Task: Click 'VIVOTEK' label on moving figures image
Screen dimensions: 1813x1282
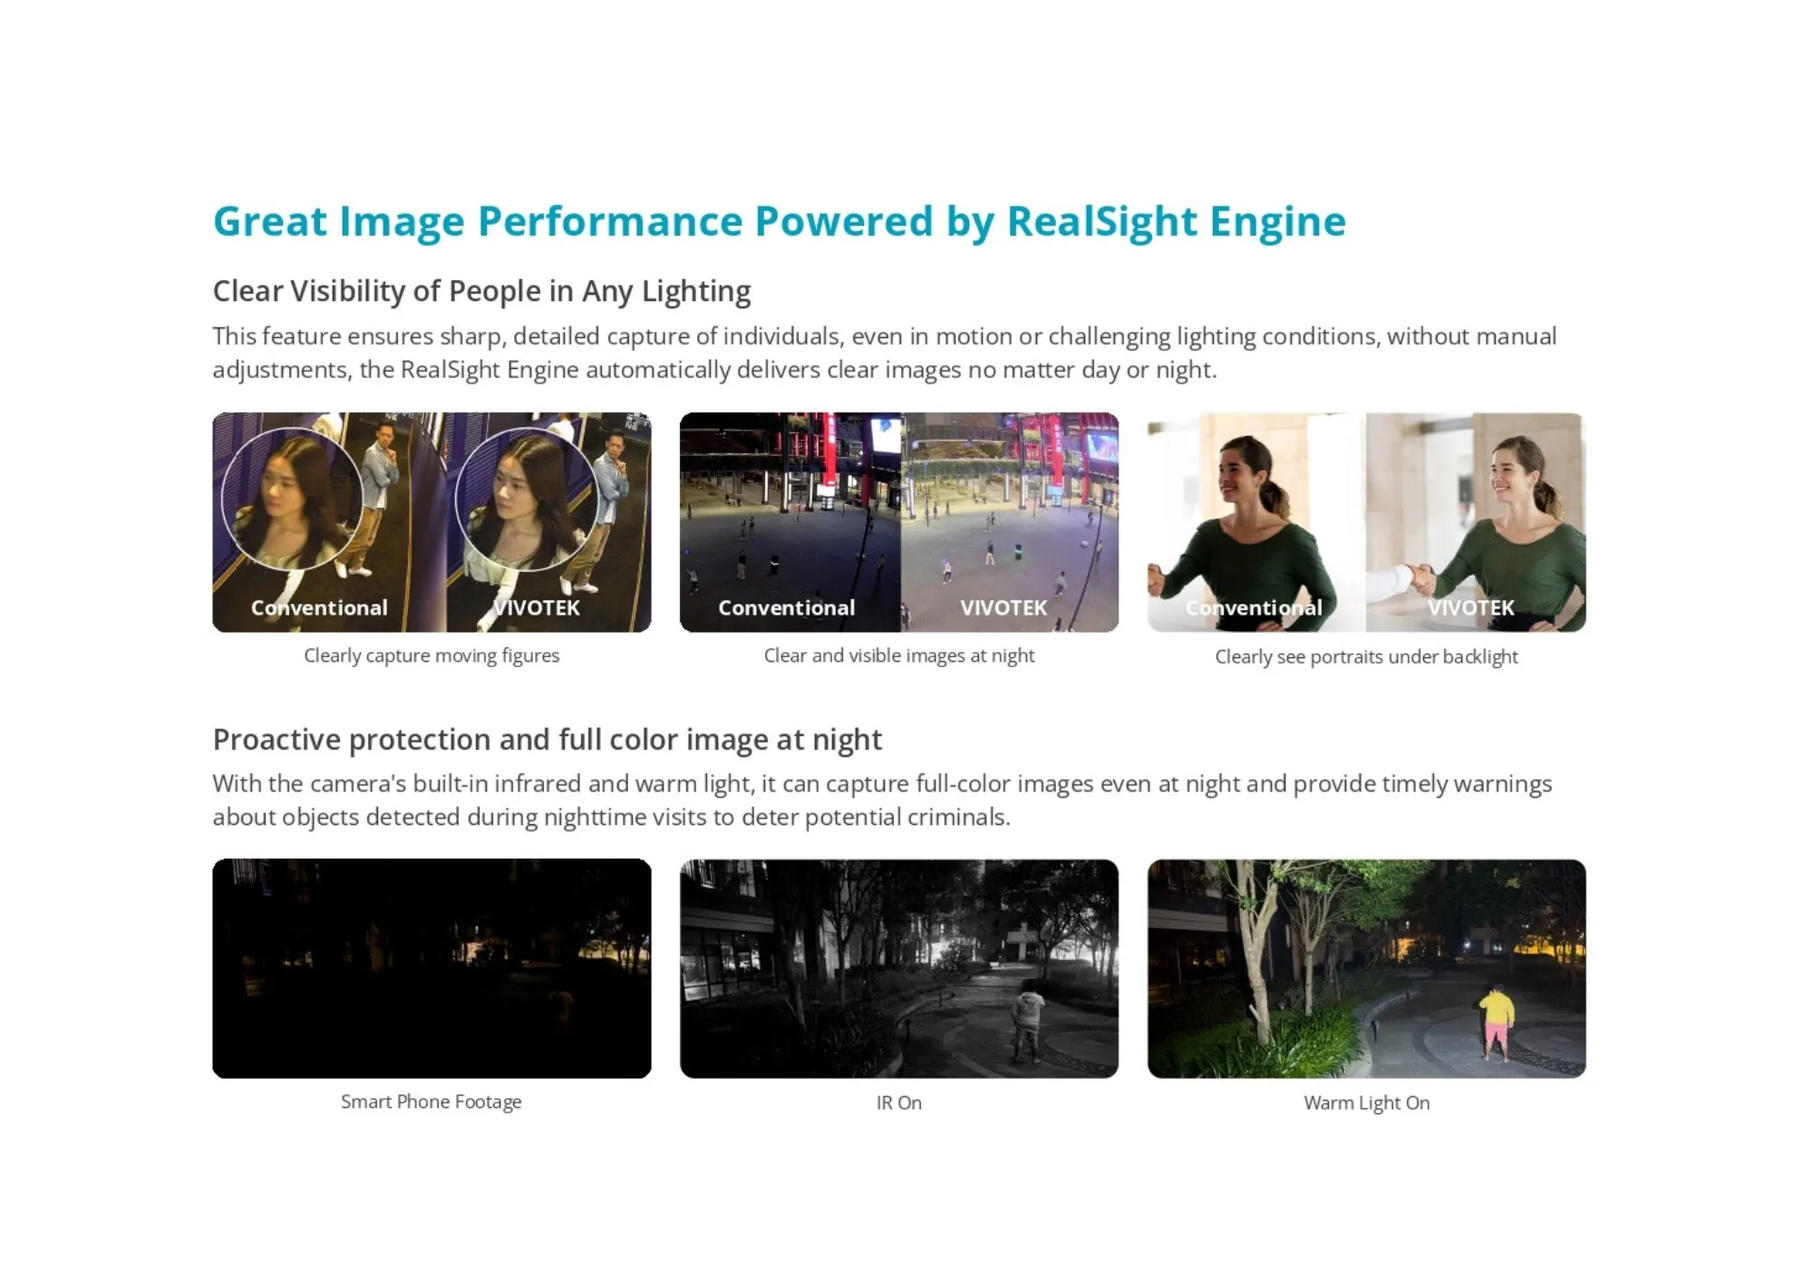Action: click(x=537, y=607)
